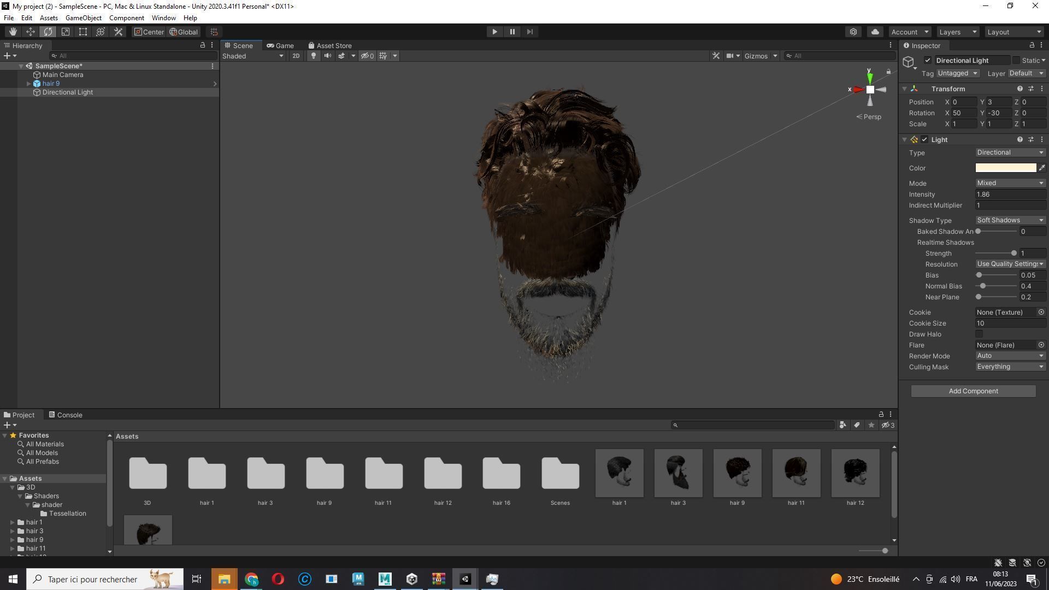Open Shaded draw mode dropdown
The height and width of the screenshot is (590, 1049).
(x=253, y=56)
